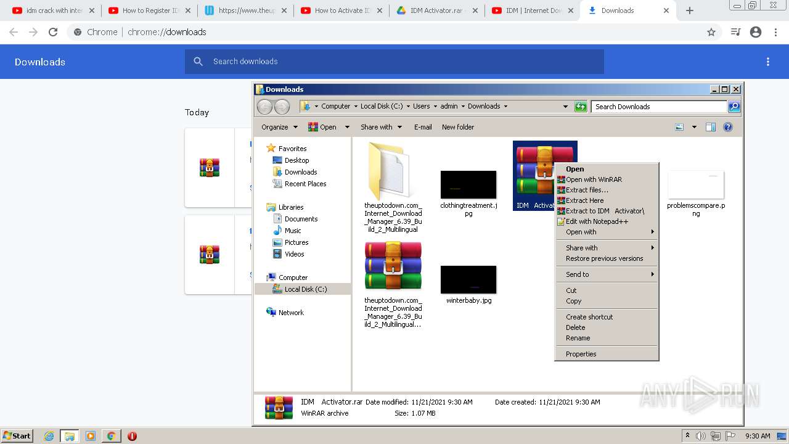Choose Edit with Notepad++
Image resolution: width=789 pixels, height=444 pixels.
pos(607,221)
